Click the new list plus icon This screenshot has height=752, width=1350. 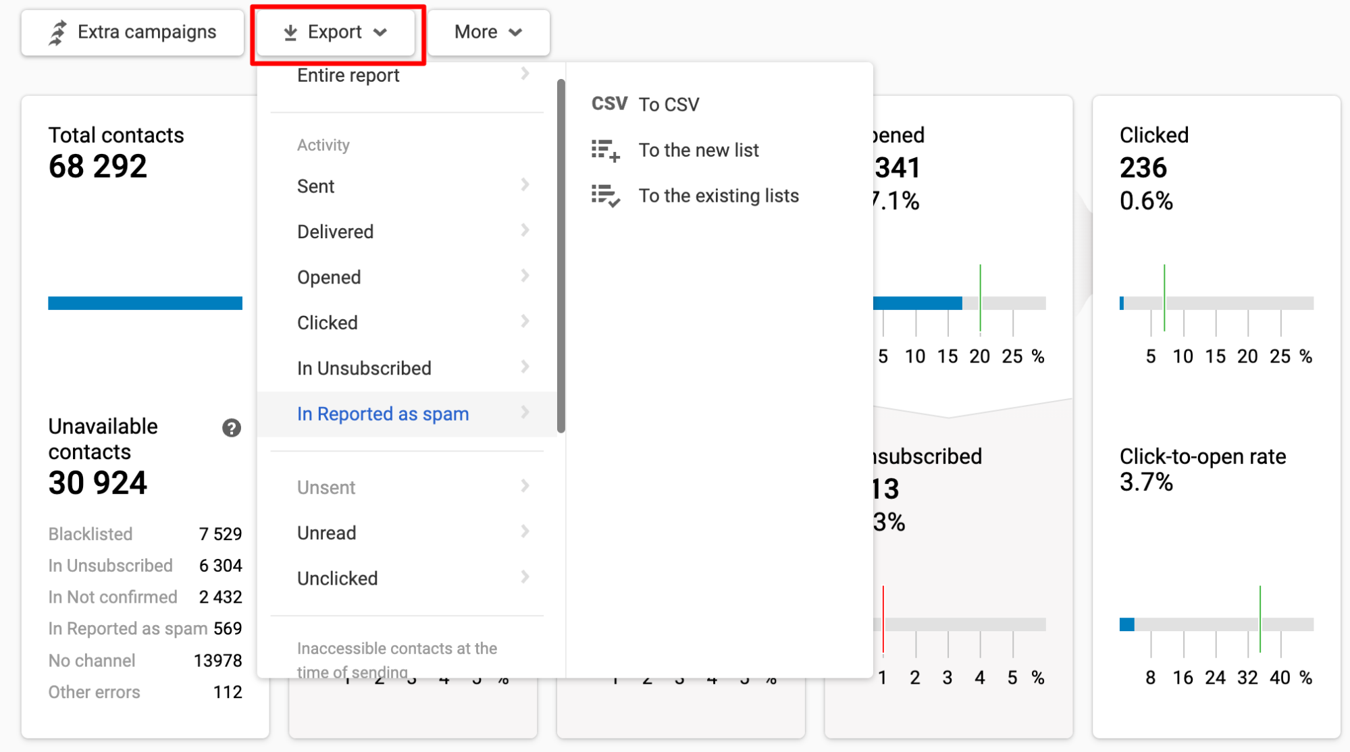tap(605, 150)
